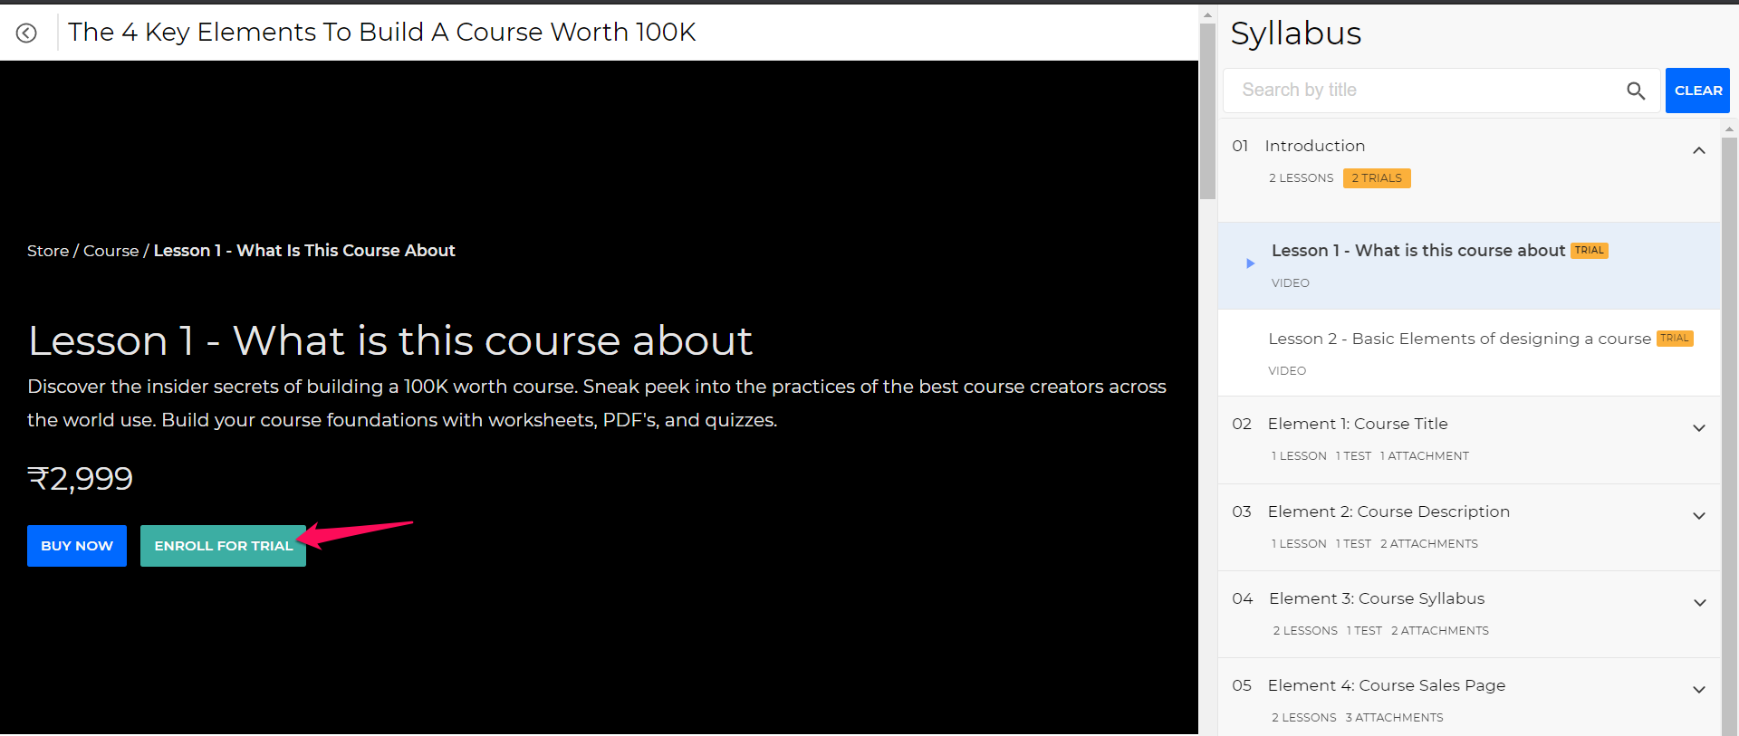Click Enroll For Trial button
Image resolution: width=1739 pixels, height=736 pixels.
pyautogui.click(x=223, y=546)
